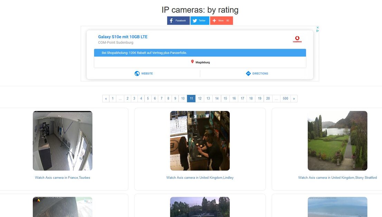Open the Galaxy S10e mit 10GB LTE ad
Image resolution: width=382 pixels, height=217 pixels.
tap(122, 37)
